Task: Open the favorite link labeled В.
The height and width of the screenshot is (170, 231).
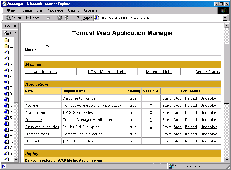Action: 9,94
